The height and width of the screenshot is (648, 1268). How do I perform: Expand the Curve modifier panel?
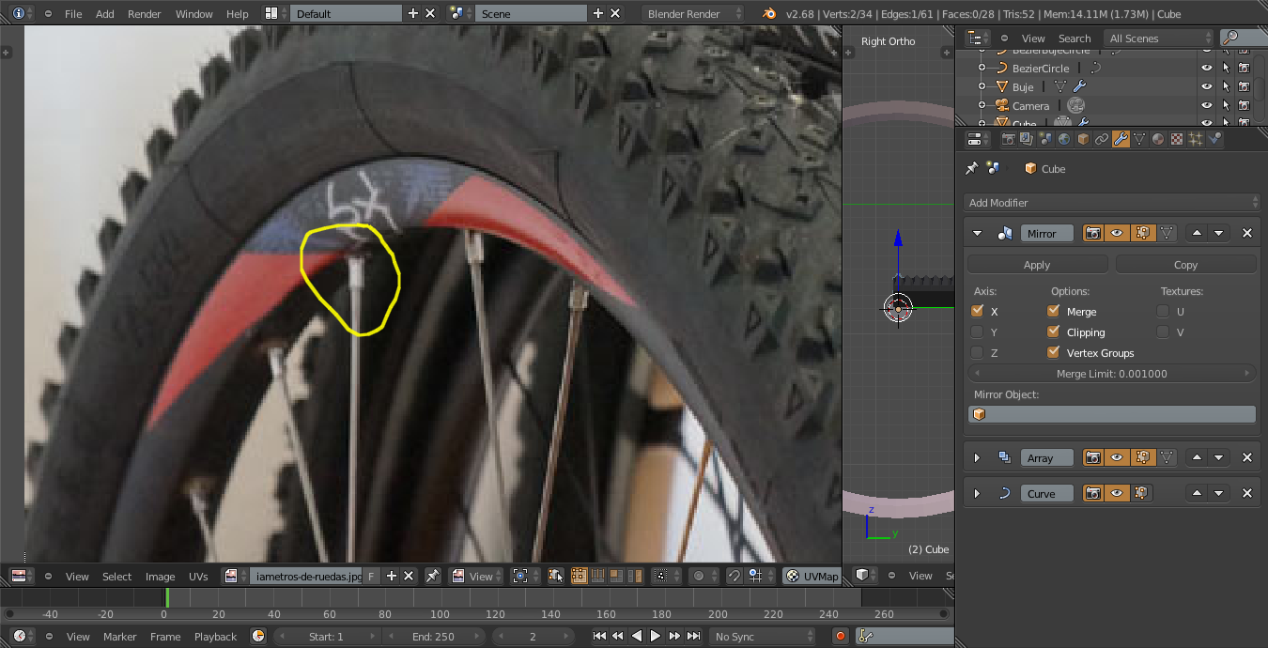[x=977, y=493]
